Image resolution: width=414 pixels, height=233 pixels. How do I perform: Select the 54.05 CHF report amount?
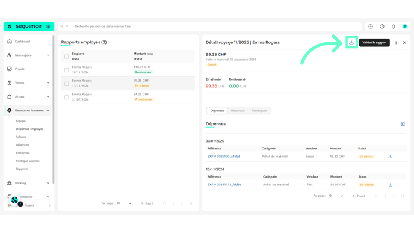point(141,94)
